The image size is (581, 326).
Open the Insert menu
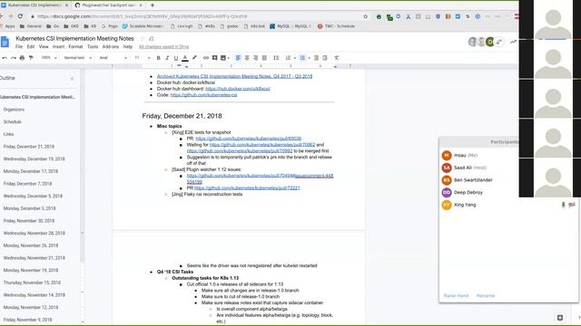point(58,47)
